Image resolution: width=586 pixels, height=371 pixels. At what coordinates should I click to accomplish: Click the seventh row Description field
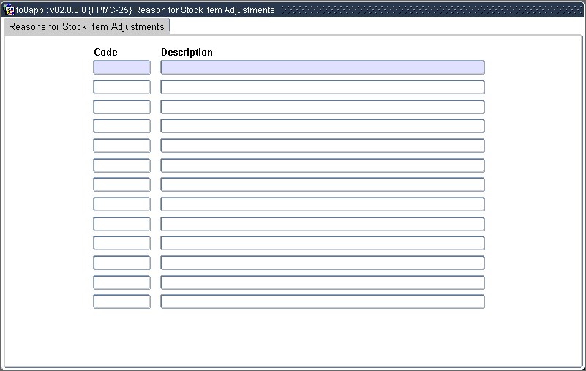click(x=322, y=184)
